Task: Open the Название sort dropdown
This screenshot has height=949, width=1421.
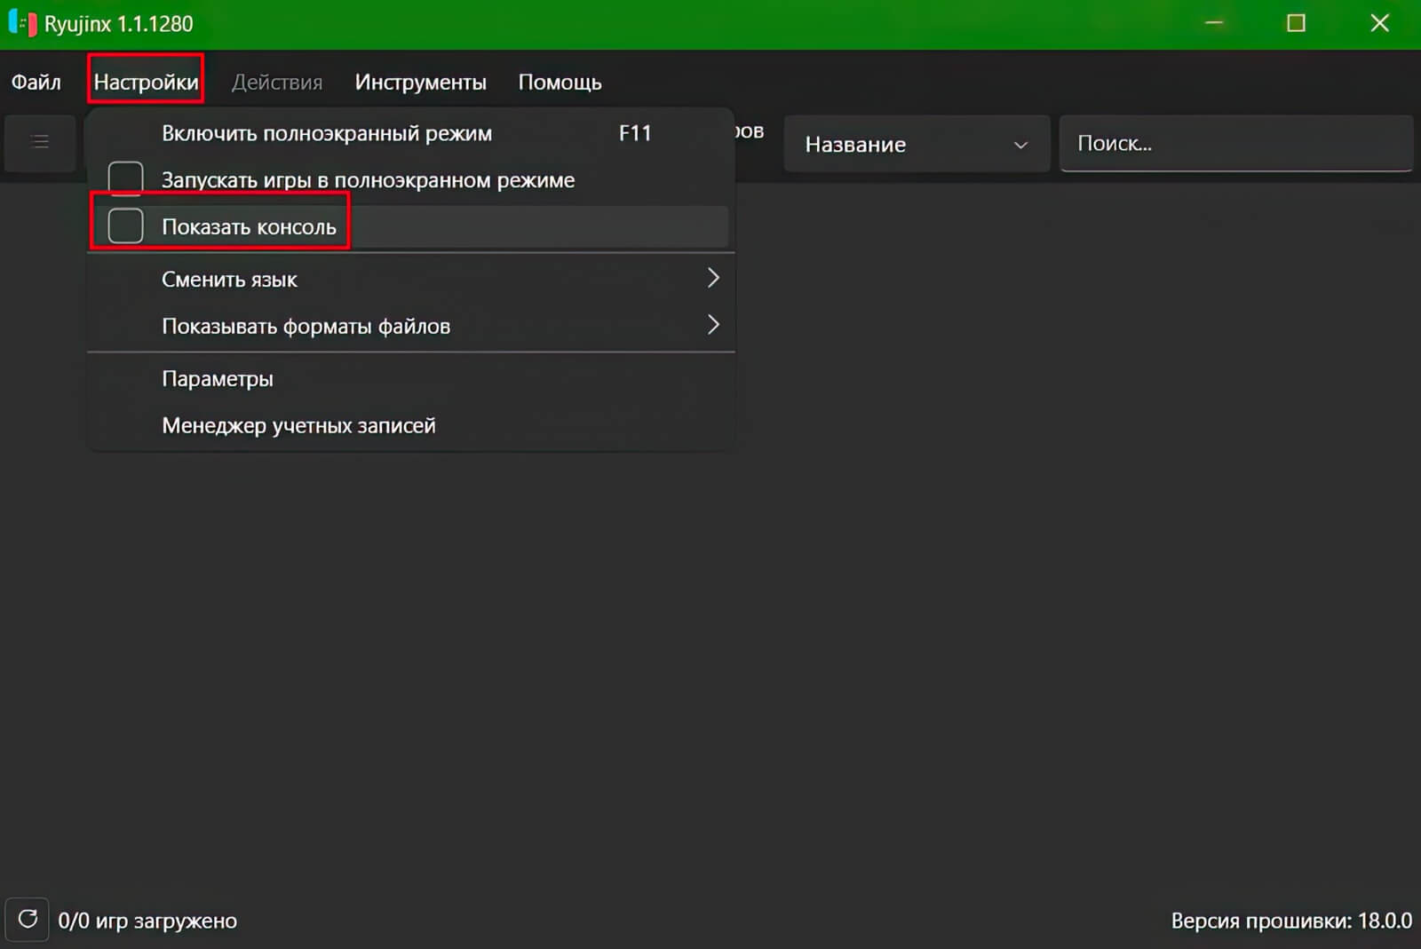Action: [916, 144]
